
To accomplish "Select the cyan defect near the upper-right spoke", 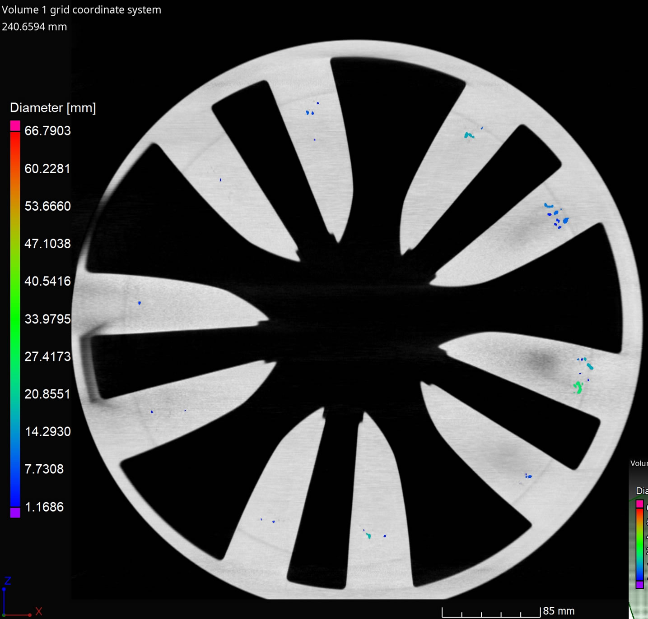I will 468,135.
